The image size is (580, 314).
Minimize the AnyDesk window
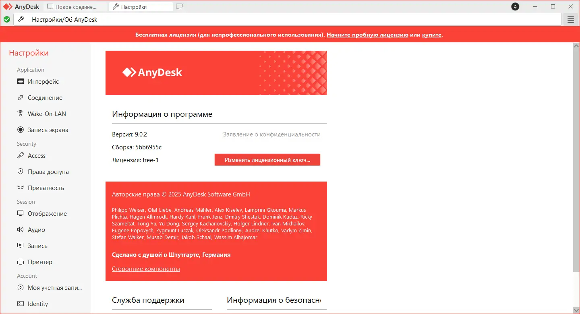click(535, 6)
